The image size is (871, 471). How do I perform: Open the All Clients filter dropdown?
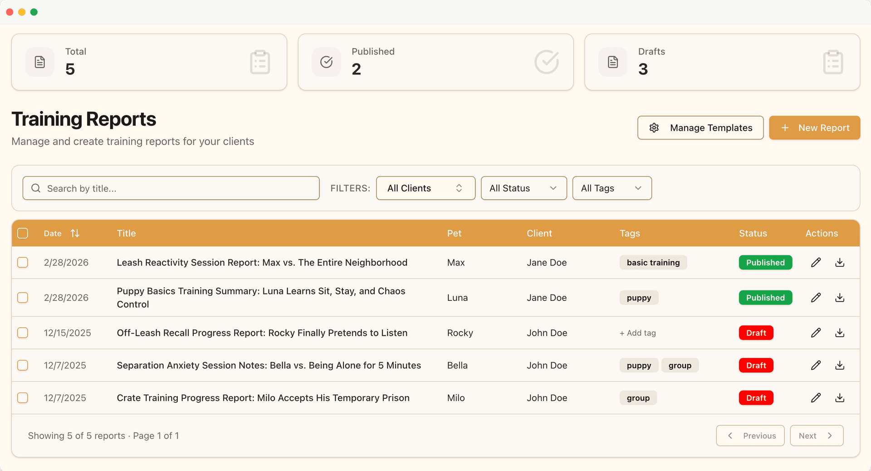coord(425,188)
